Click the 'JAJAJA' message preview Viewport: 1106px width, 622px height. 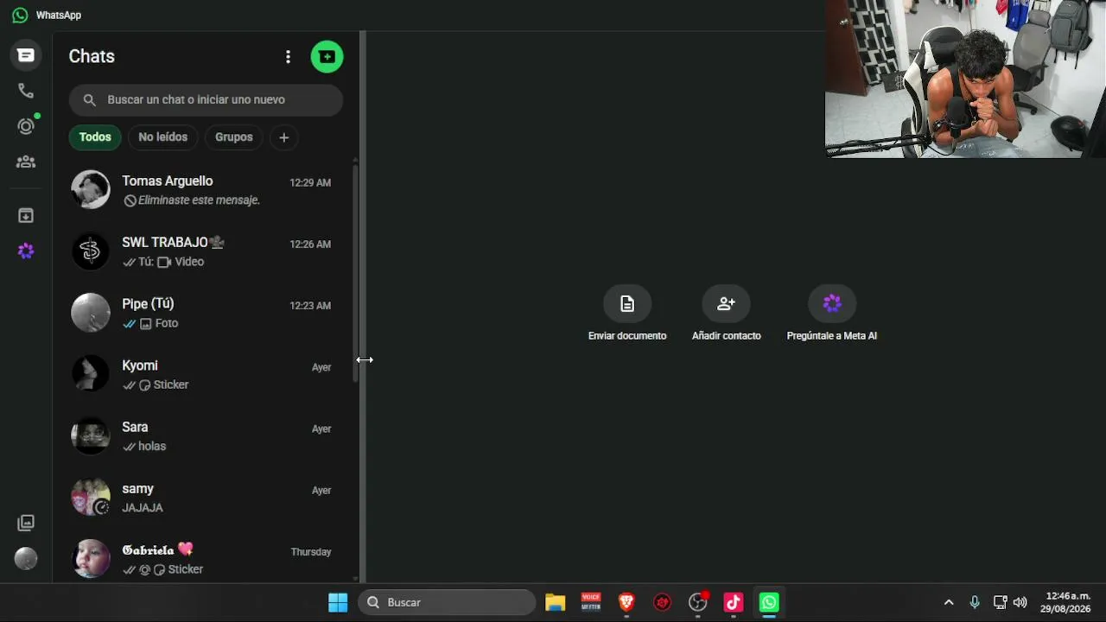click(143, 508)
